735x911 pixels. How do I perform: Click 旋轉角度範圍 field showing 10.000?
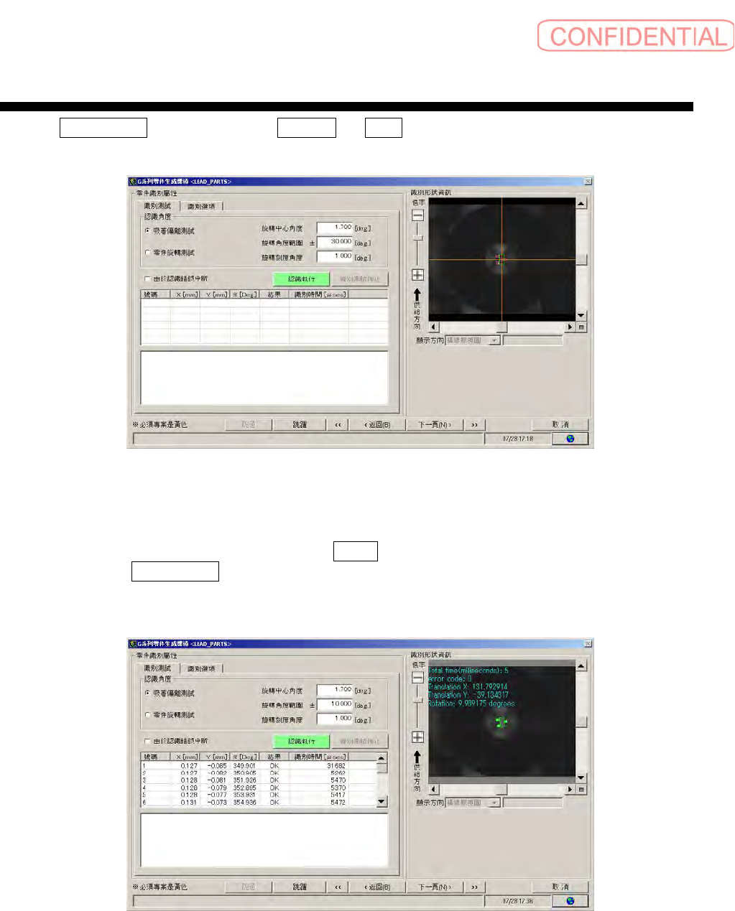tap(335, 705)
